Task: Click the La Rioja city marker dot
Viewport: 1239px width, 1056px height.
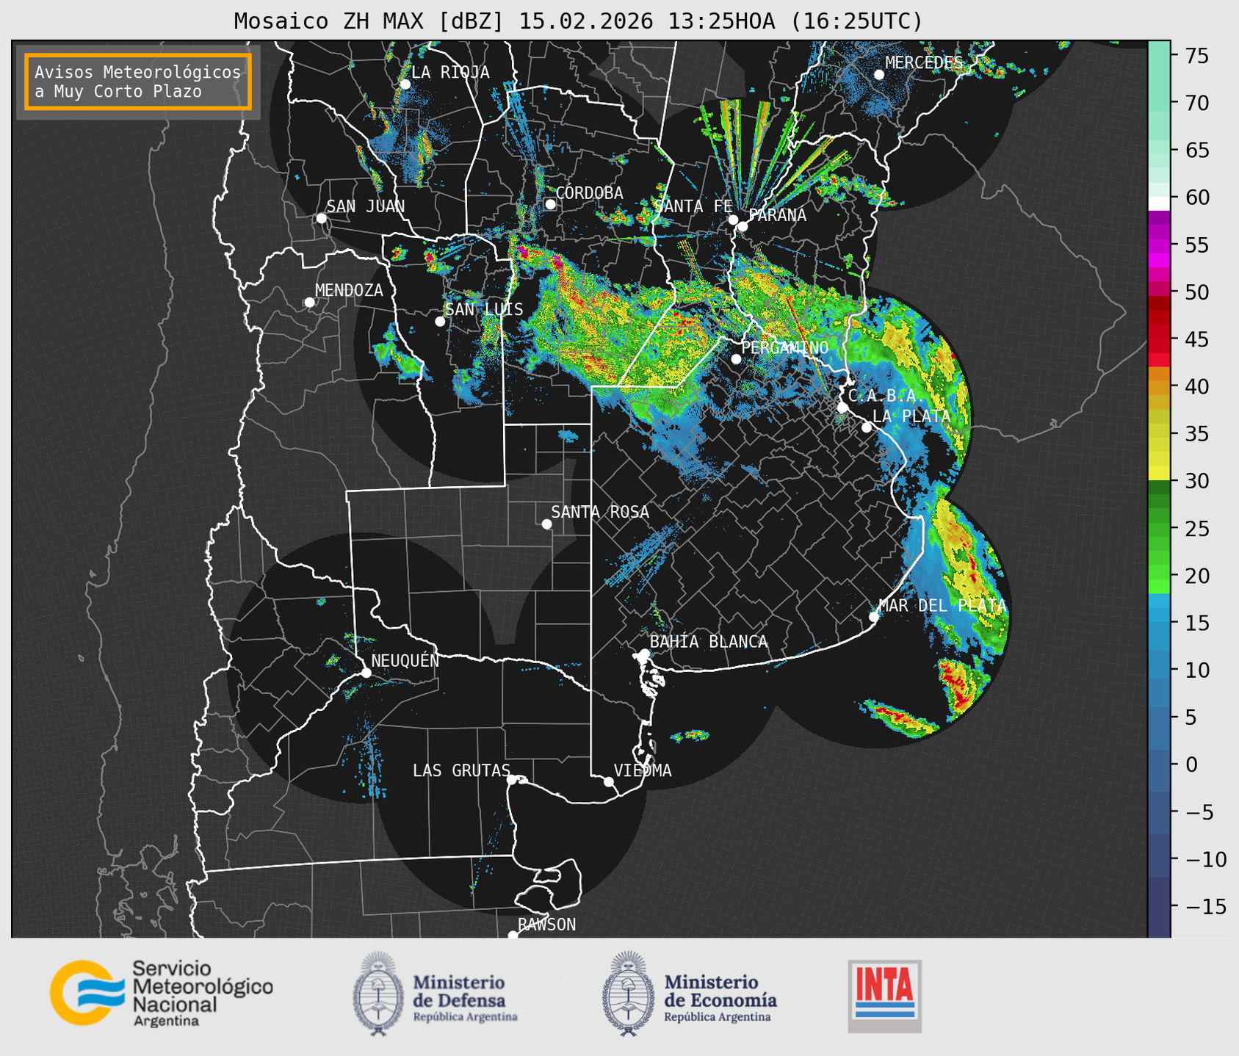Action: [405, 84]
